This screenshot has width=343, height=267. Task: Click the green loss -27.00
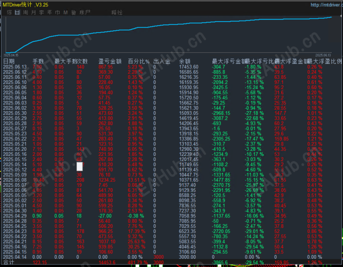tap(105, 216)
